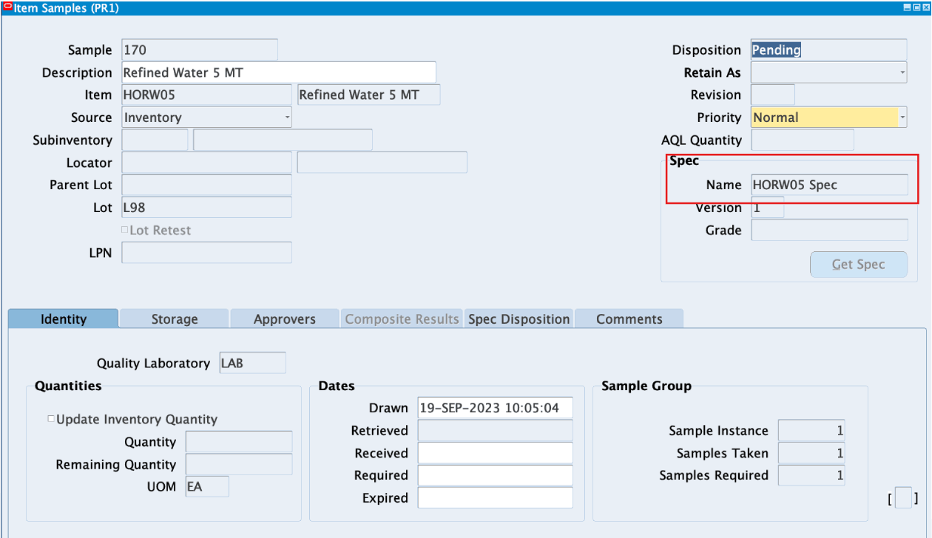
Task: Click the Required date field
Action: [x=495, y=475]
